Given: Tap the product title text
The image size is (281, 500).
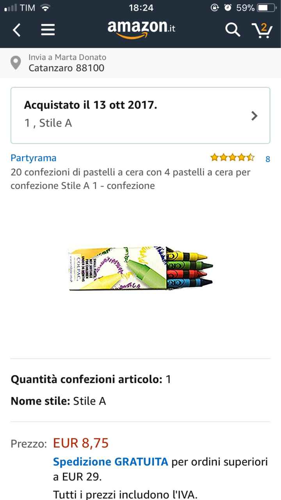Looking at the screenshot, I should pyautogui.click(x=131, y=179).
